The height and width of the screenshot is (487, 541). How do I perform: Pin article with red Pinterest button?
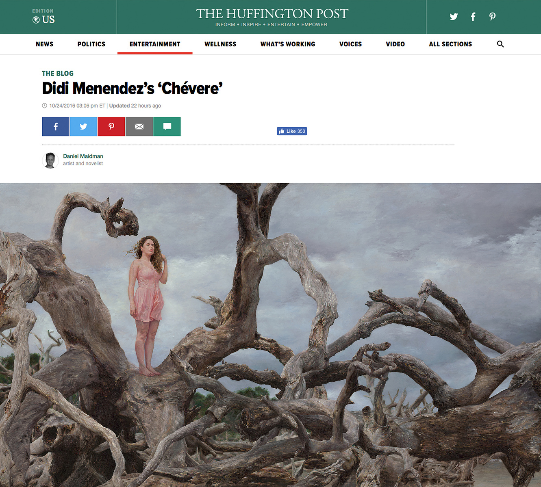point(111,127)
